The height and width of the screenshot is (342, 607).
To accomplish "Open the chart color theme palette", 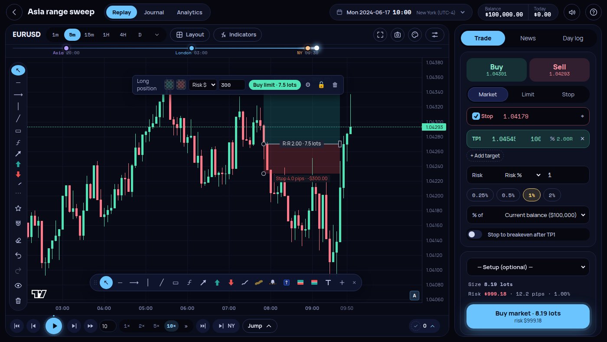I will (x=415, y=35).
